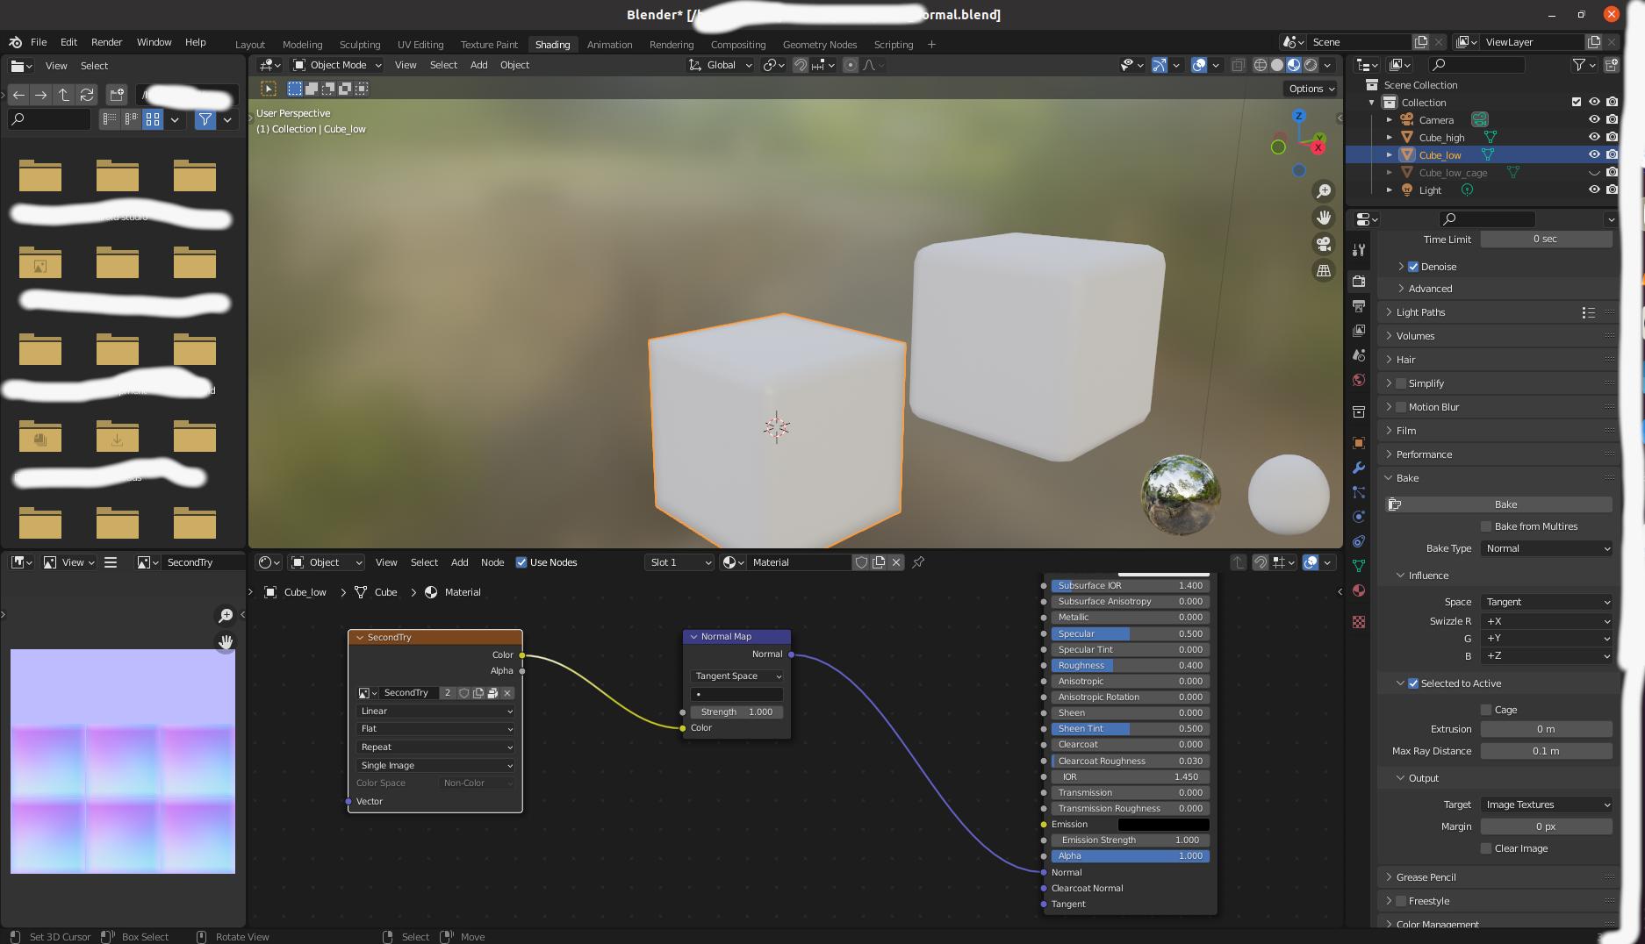Enable Bake from Multires checkbox
This screenshot has height=944, width=1645.
1486,526
